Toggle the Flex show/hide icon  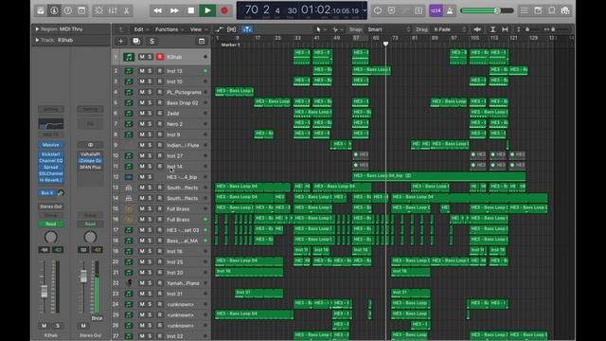[x=232, y=29]
